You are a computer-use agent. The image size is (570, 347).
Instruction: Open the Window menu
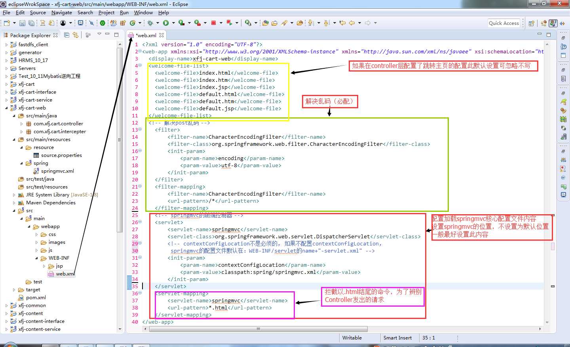point(143,12)
